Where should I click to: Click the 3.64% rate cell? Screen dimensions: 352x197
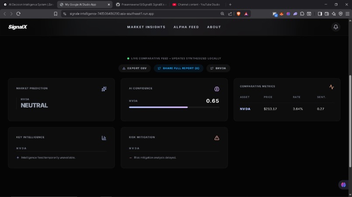tap(298, 109)
